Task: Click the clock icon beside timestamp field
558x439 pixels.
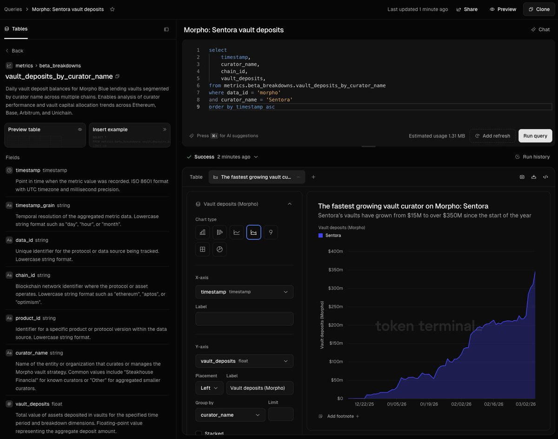Action: (x=9, y=170)
